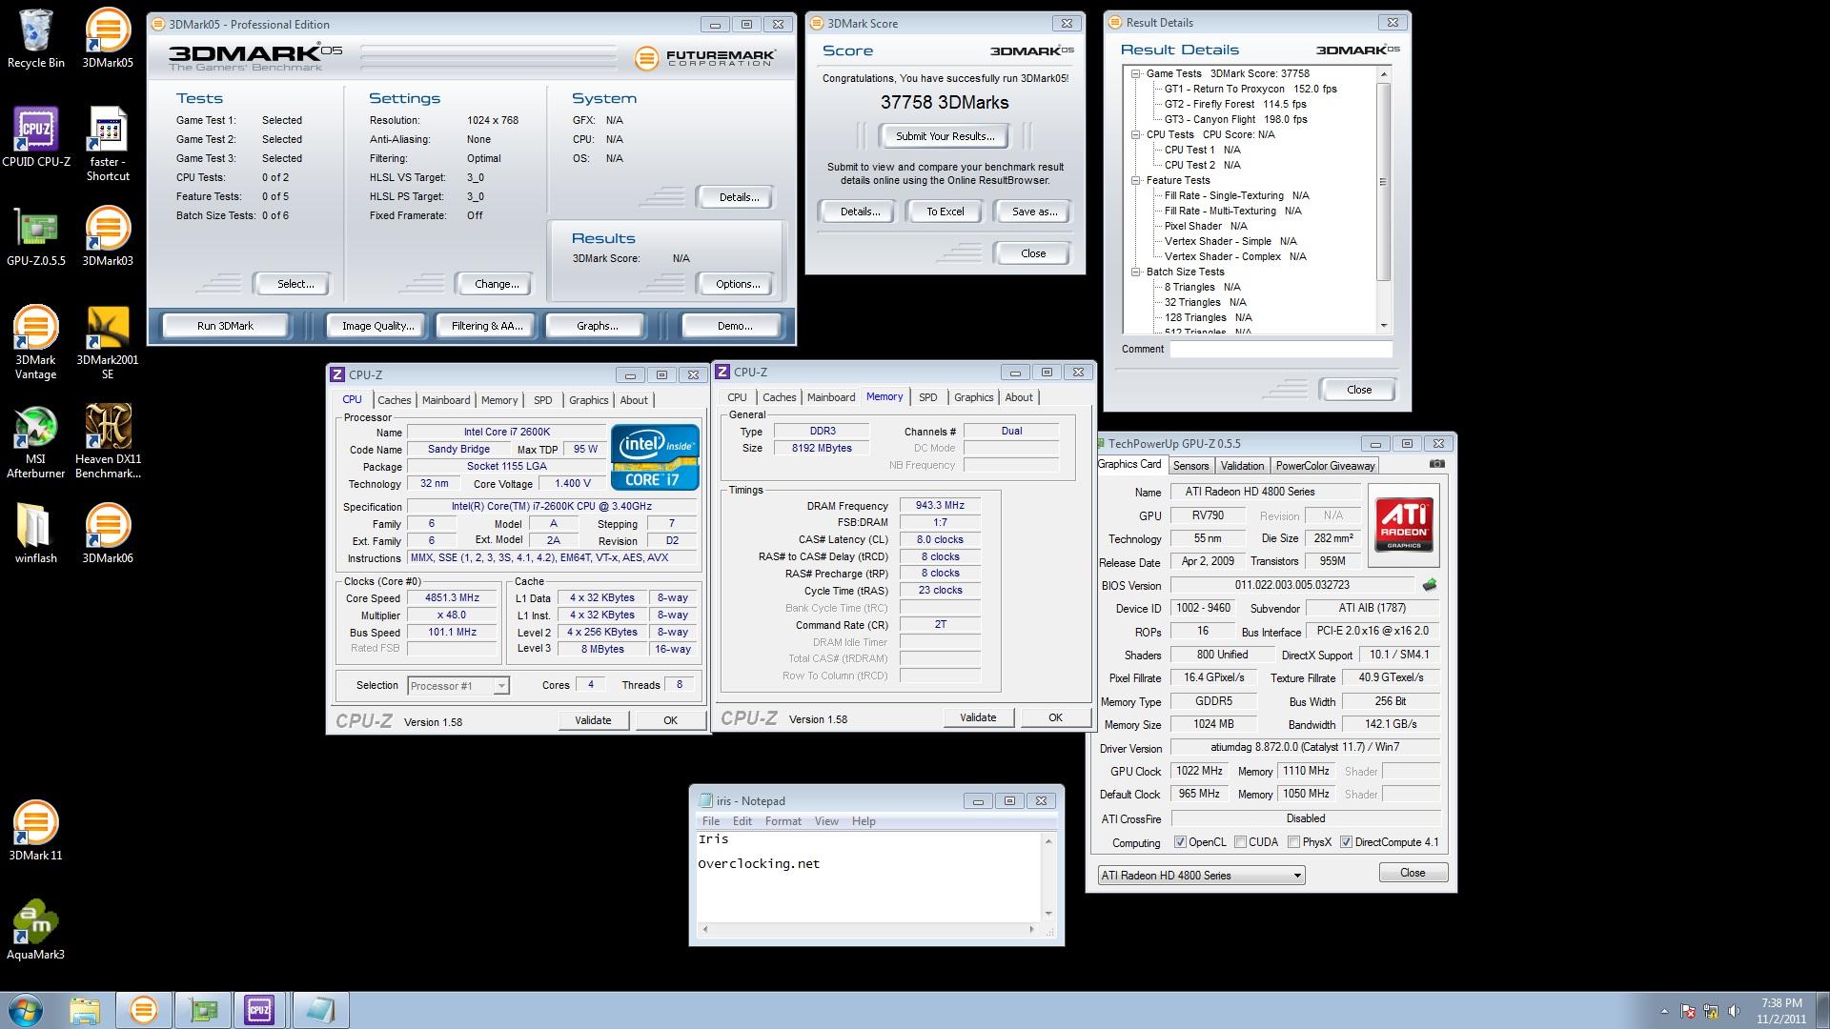
Task: Click the Save as... score button
Action: coord(1034,212)
